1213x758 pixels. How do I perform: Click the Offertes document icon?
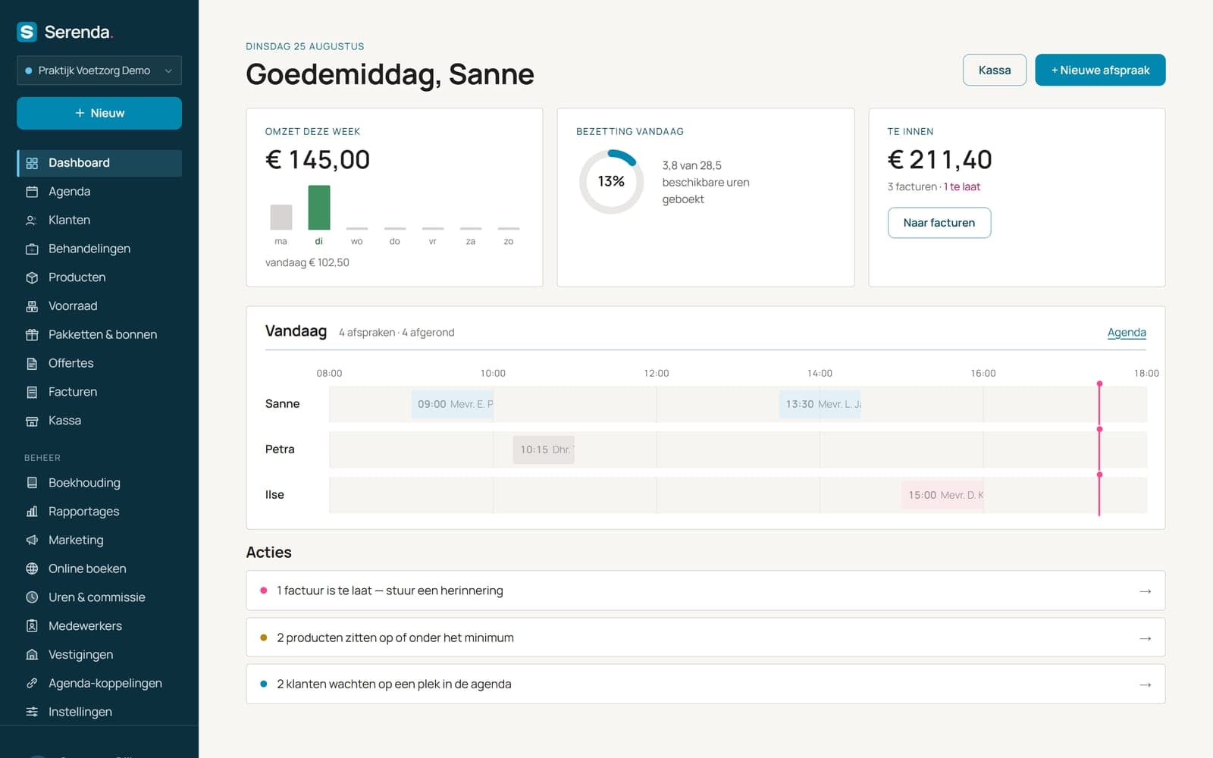[x=32, y=364]
